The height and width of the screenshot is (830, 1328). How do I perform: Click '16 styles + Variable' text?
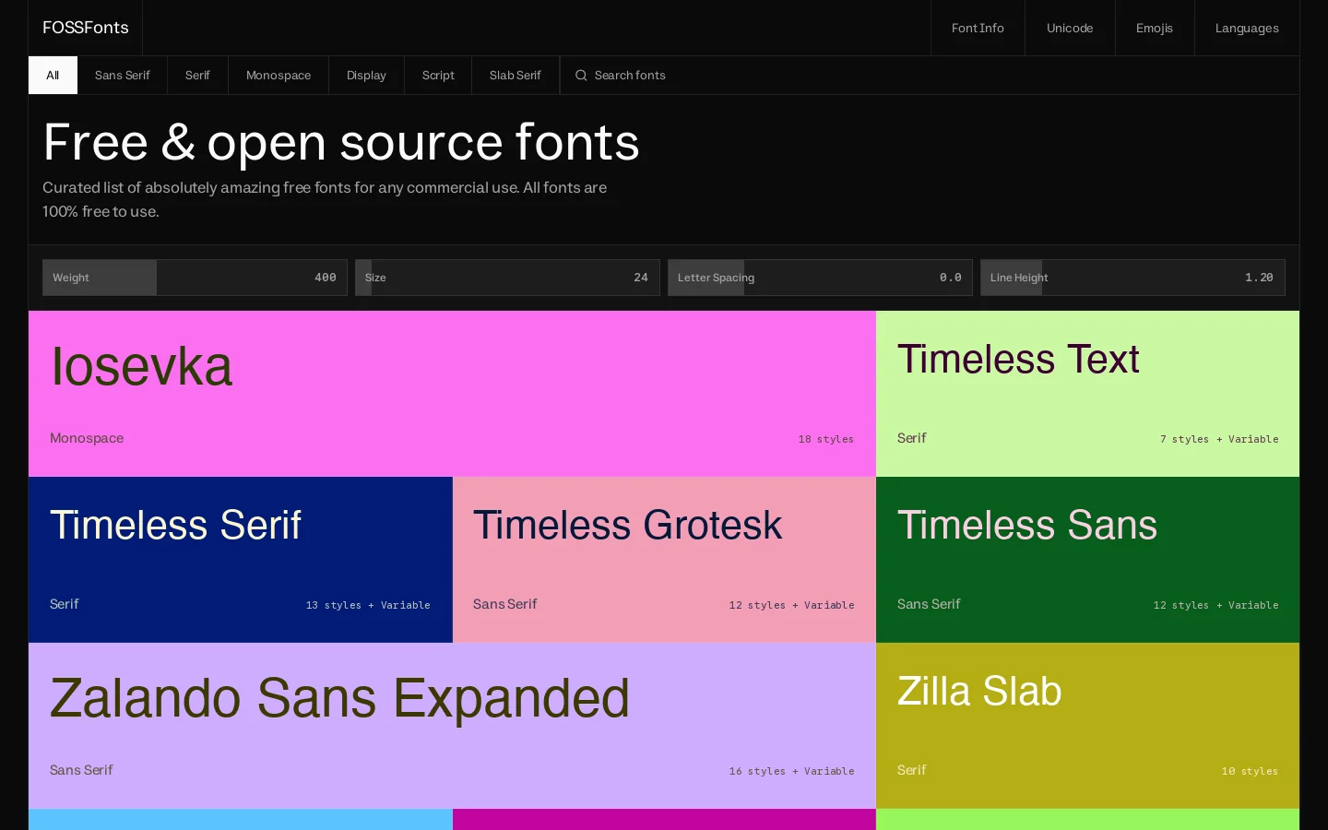tap(792, 771)
